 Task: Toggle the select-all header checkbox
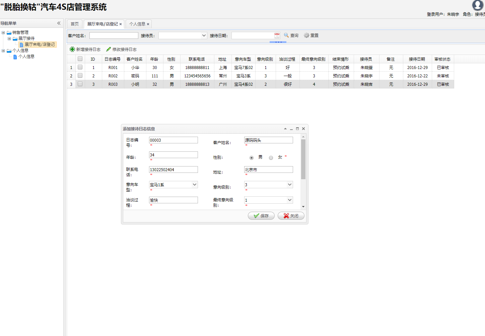(x=80, y=59)
